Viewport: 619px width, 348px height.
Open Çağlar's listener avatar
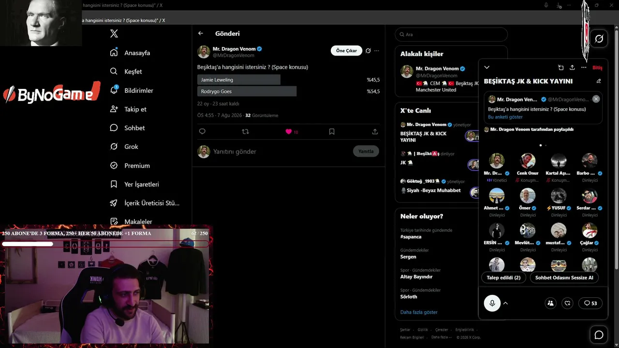pos(590,231)
